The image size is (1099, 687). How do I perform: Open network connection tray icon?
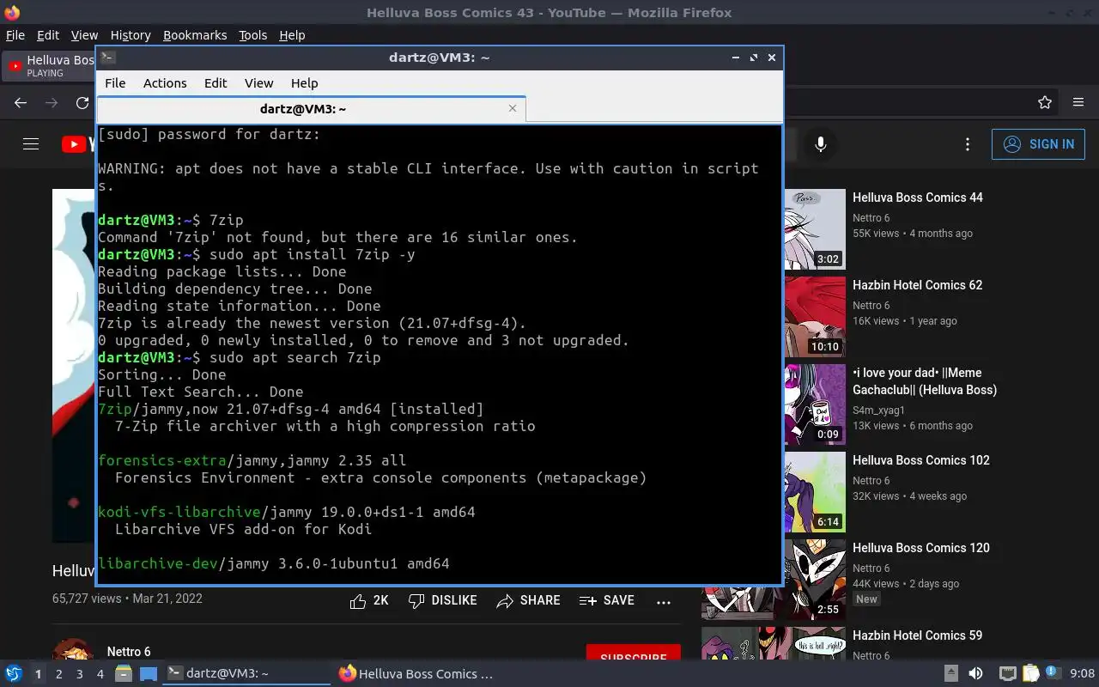(1008, 674)
